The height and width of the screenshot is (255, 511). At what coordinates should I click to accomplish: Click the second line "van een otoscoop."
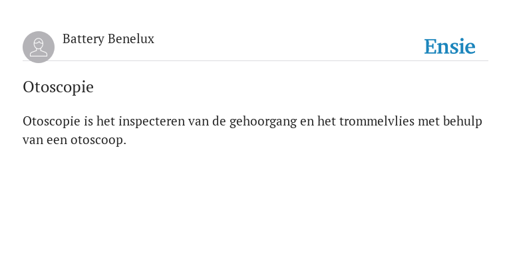[x=75, y=141]
